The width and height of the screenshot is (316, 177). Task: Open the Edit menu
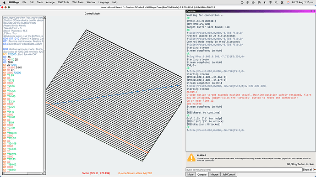point(32,2)
